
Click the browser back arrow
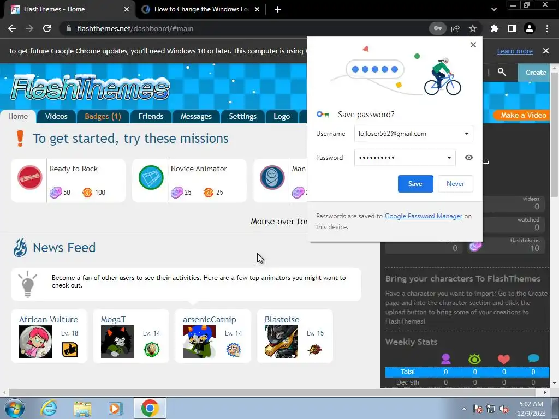[x=12, y=28]
